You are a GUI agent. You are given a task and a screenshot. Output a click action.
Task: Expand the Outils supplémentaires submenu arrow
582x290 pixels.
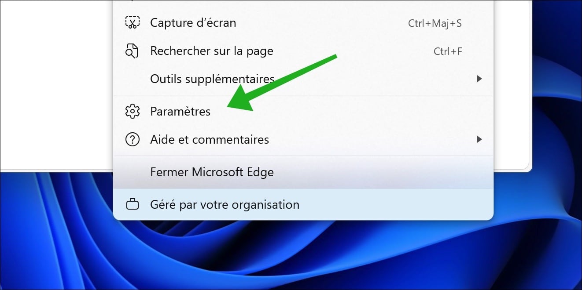[x=479, y=79]
